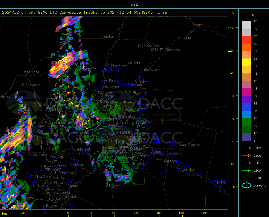Select the blue 35 dBZ color swatch
269x217 pixels.
[246, 107]
